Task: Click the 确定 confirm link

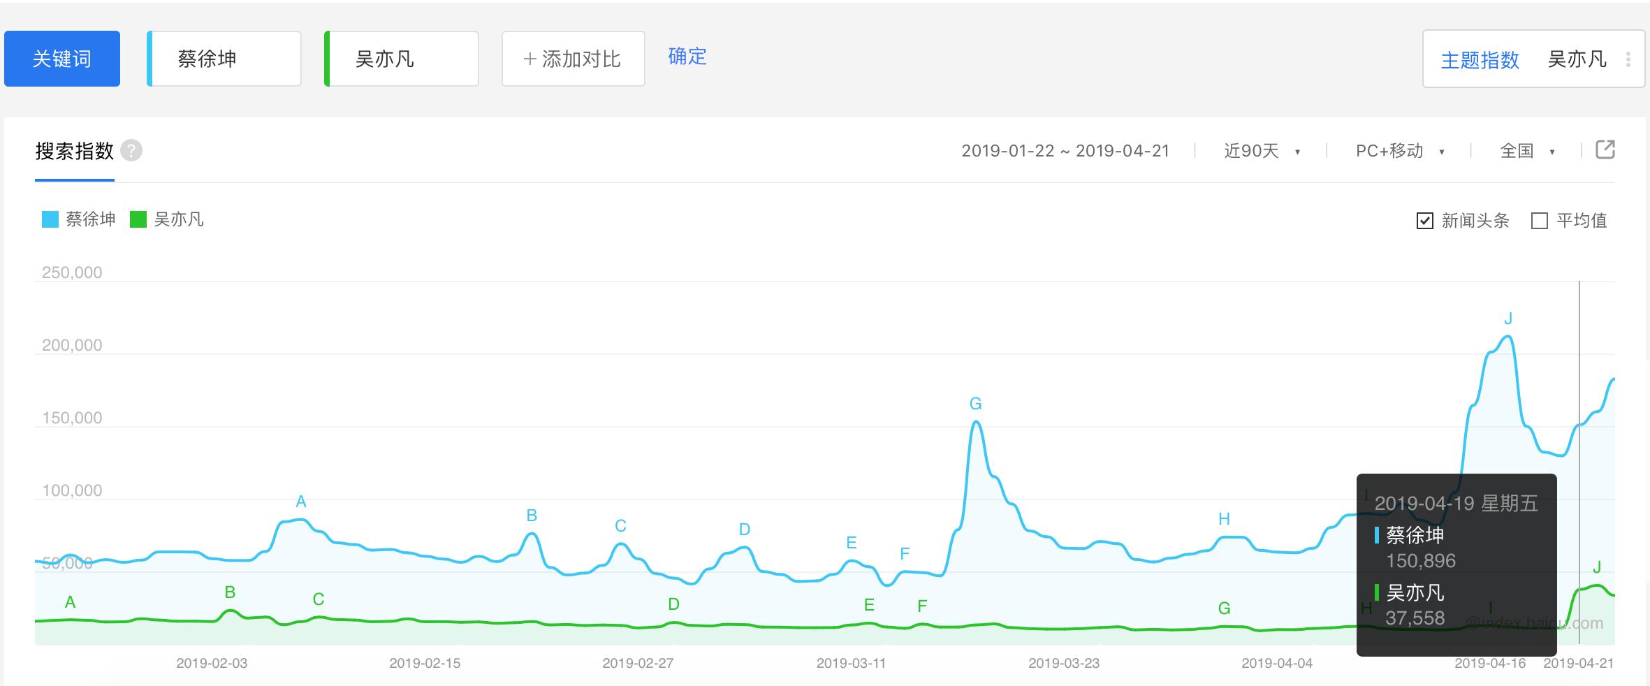Action: pos(687,57)
